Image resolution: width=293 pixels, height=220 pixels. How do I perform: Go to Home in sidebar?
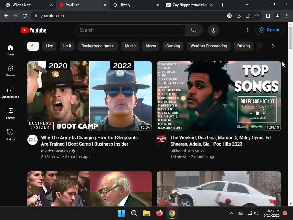tap(10, 50)
